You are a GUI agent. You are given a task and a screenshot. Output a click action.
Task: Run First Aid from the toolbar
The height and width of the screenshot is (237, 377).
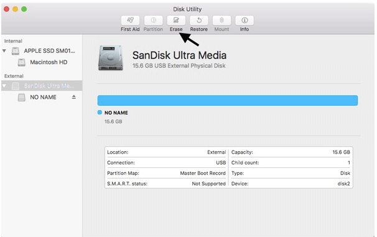130,21
